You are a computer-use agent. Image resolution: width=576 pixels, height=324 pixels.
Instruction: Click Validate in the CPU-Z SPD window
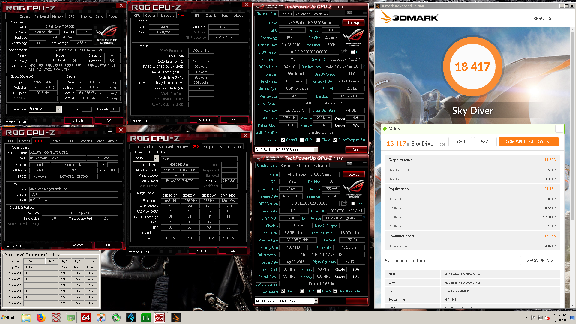[202, 251]
